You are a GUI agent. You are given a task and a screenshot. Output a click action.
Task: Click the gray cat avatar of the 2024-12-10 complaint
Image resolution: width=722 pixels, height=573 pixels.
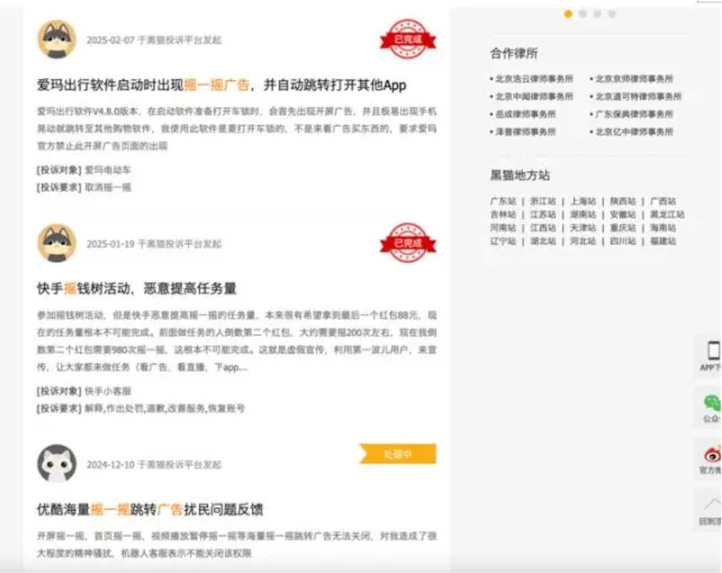coord(56,464)
